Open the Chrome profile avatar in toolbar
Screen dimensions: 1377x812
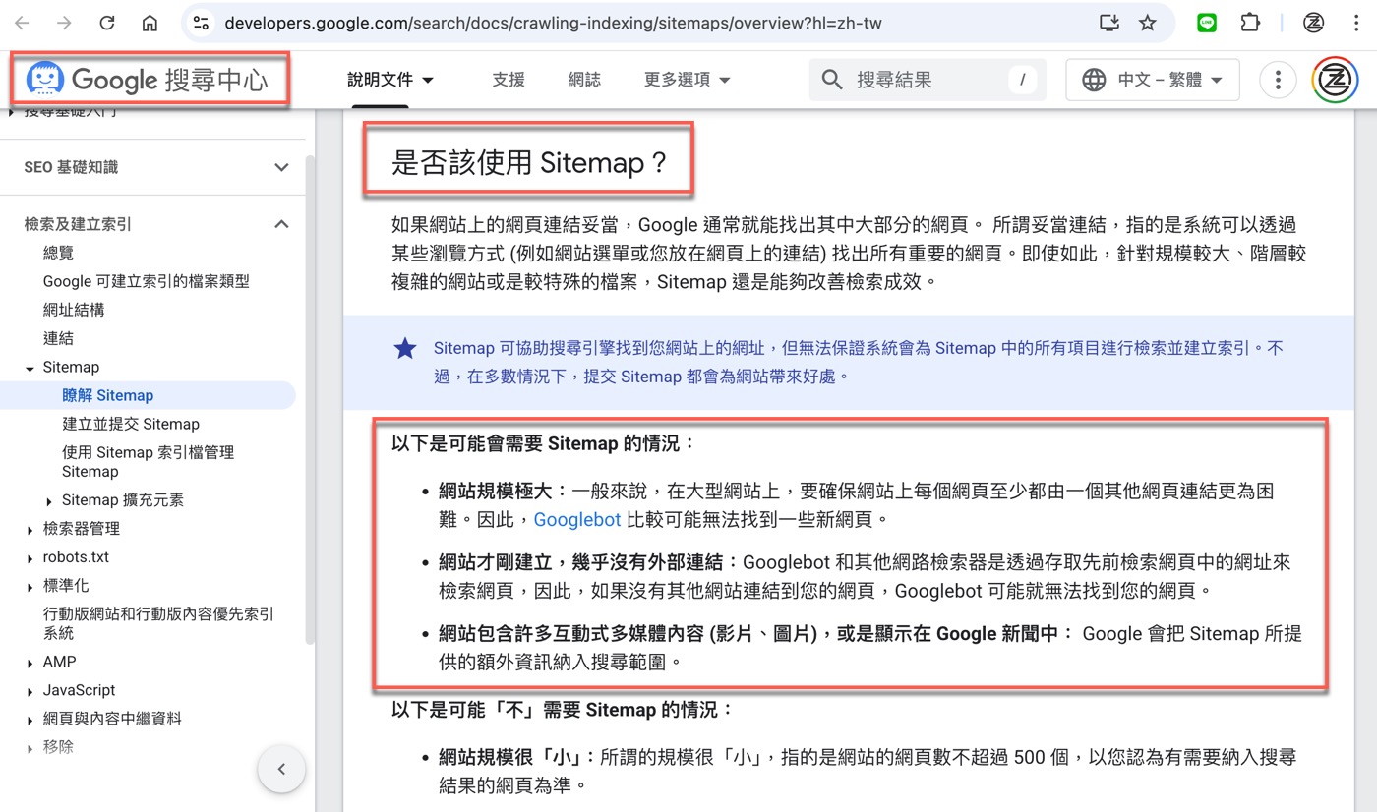pyautogui.click(x=1313, y=23)
